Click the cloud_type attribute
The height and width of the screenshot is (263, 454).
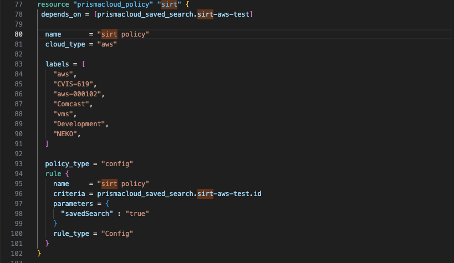[65, 44]
